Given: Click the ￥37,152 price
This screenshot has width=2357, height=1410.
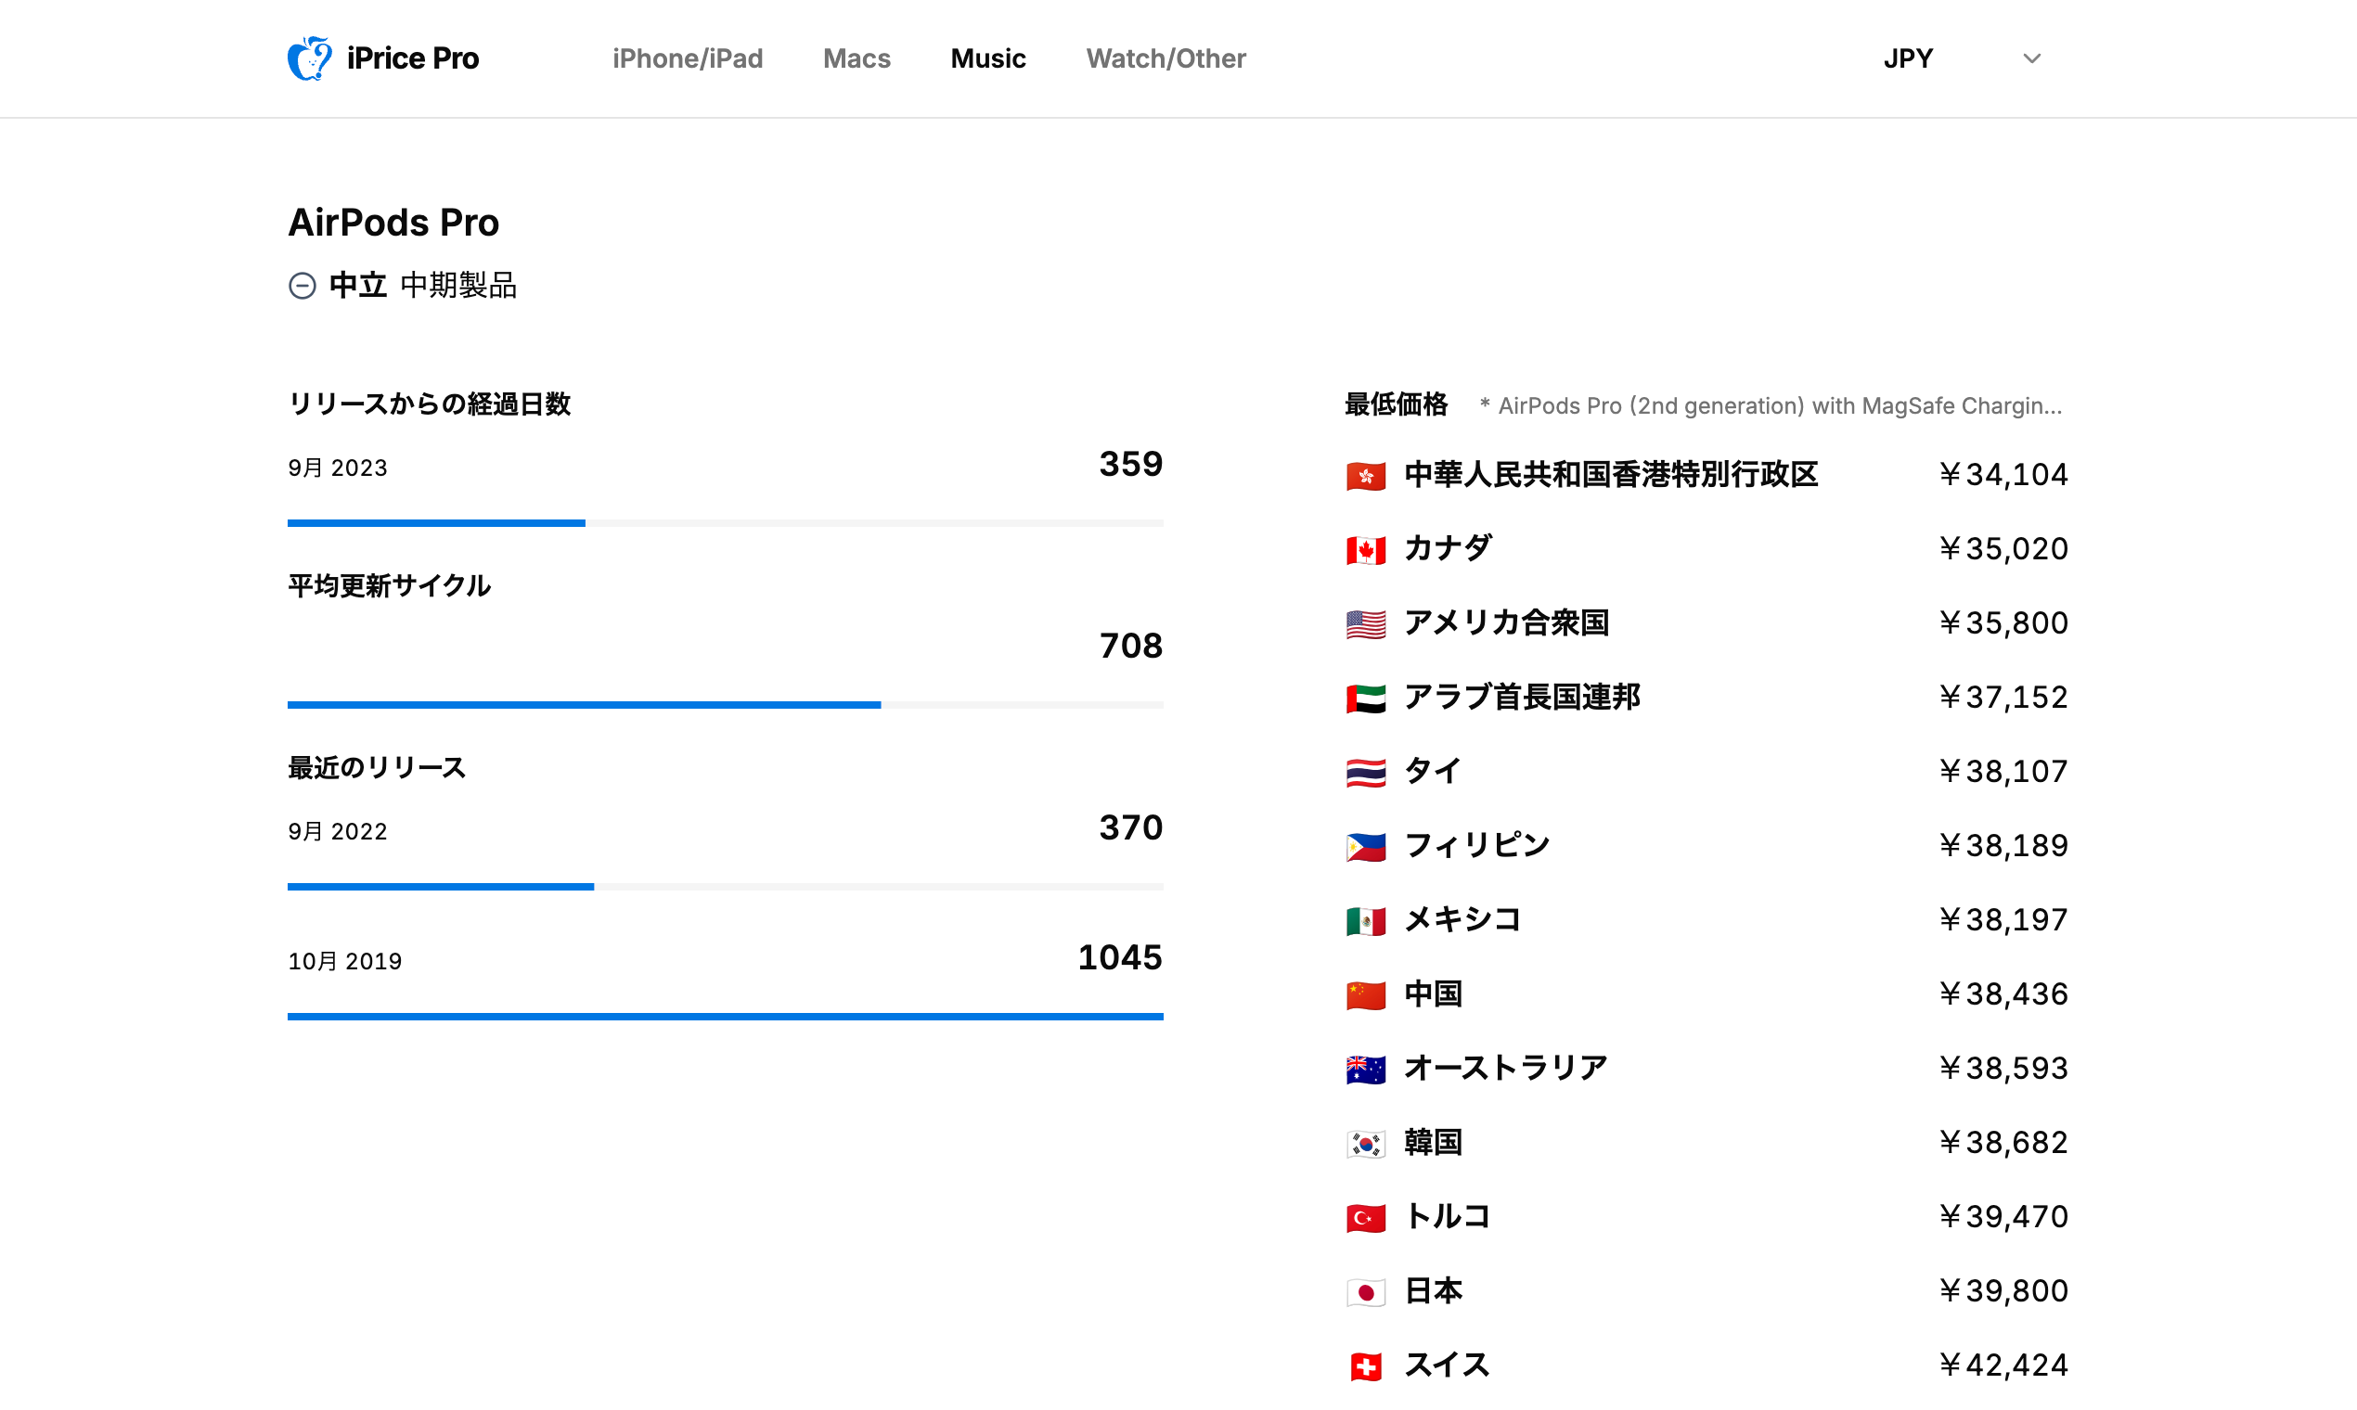Looking at the screenshot, I should (2003, 697).
